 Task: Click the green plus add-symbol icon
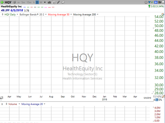(2, 2)
